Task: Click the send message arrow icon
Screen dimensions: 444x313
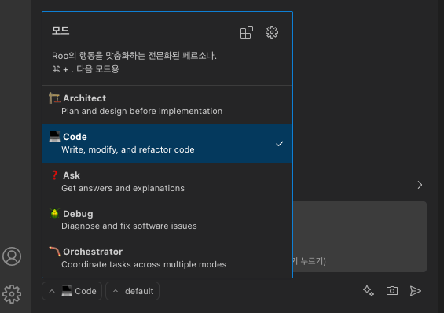Action: click(x=416, y=291)
